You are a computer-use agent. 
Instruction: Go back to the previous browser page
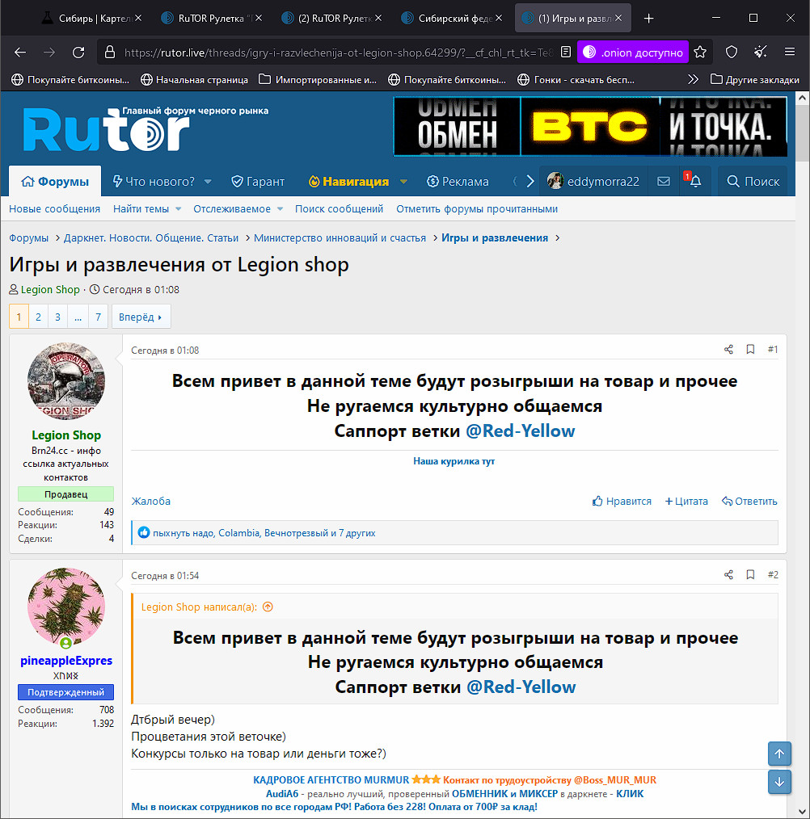(x=20, y=52)
